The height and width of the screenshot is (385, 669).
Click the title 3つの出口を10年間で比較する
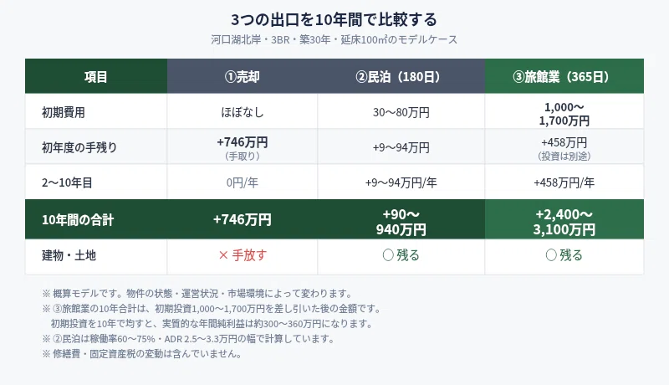(x=334, y=19)
